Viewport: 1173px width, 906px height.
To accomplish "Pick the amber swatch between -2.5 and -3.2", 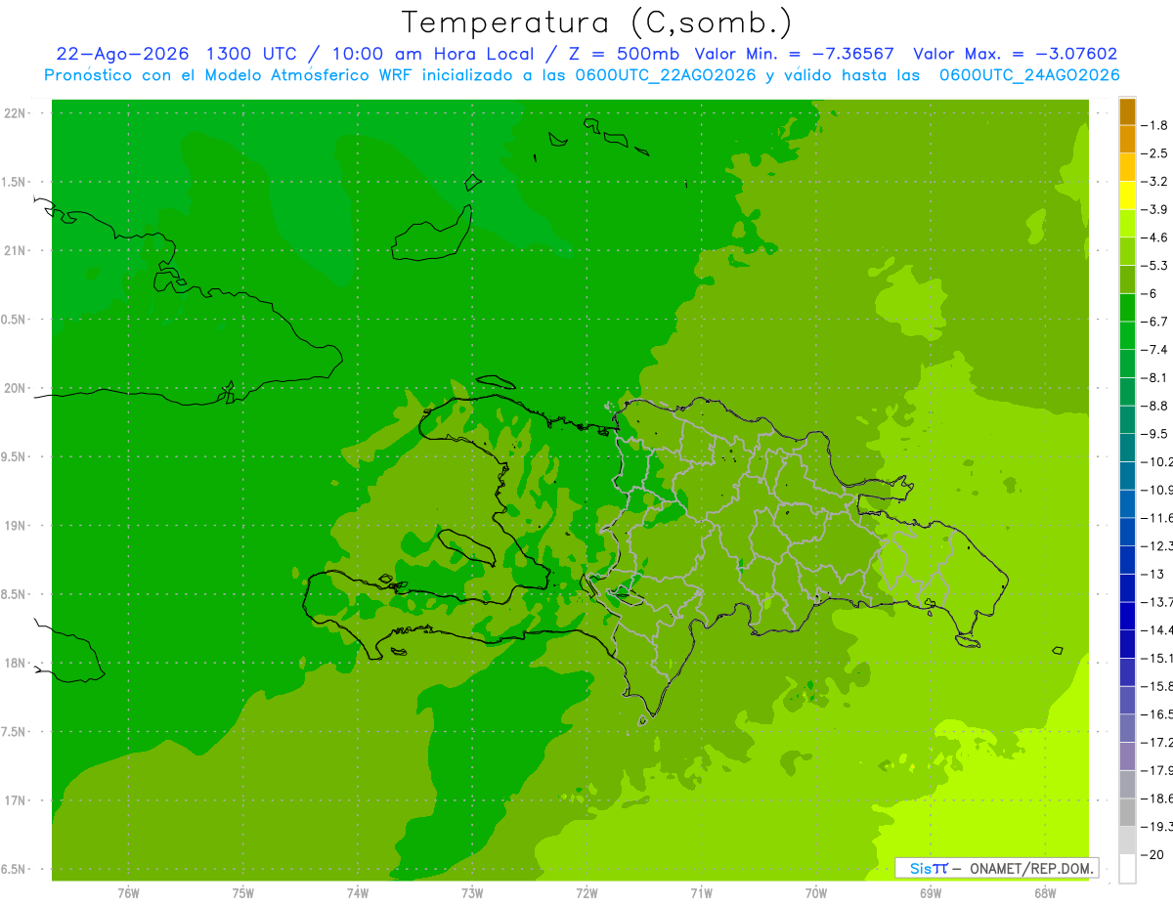I will pyautogui.click(x=1127, y=167).
